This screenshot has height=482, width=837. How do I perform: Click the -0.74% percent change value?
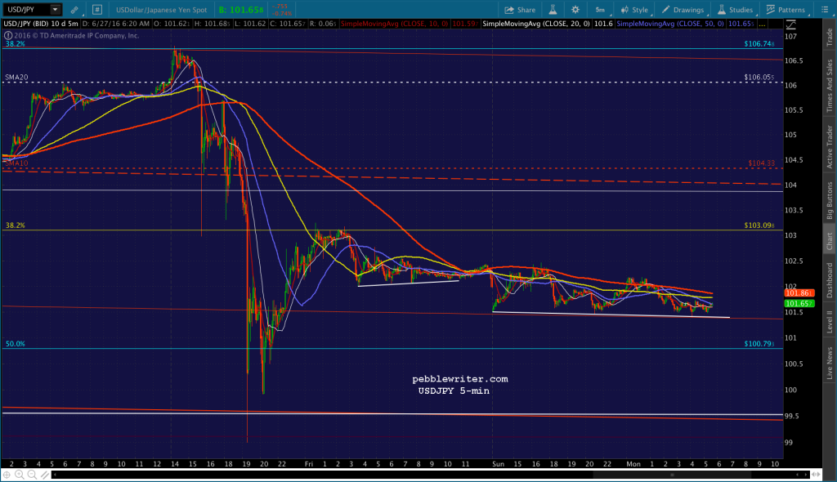point(281,13)
